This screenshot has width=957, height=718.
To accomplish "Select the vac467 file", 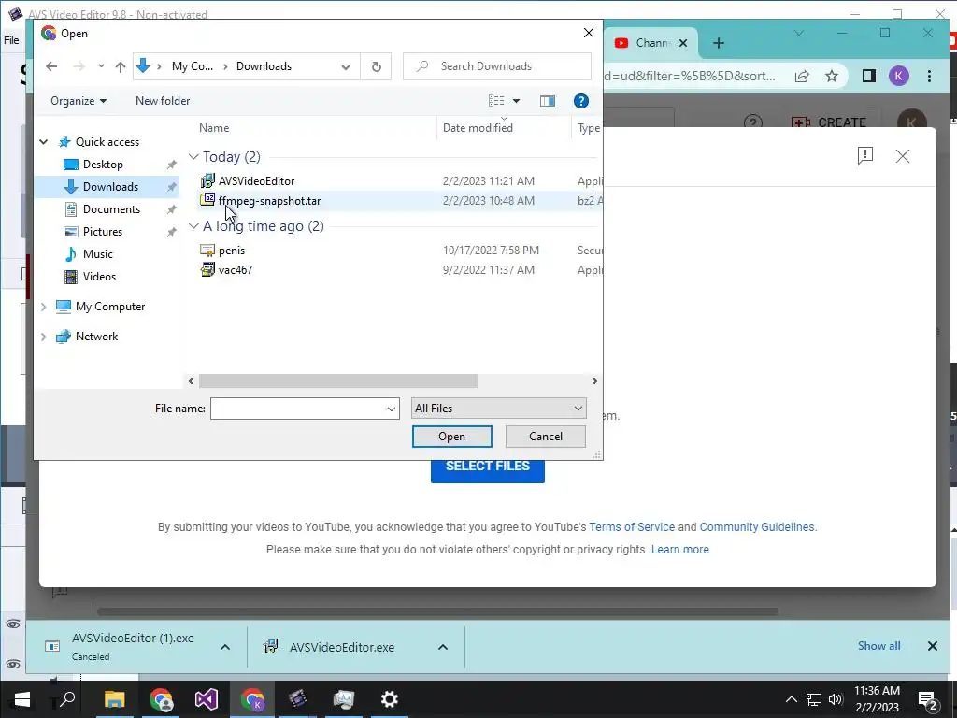I will coord(235,270).
